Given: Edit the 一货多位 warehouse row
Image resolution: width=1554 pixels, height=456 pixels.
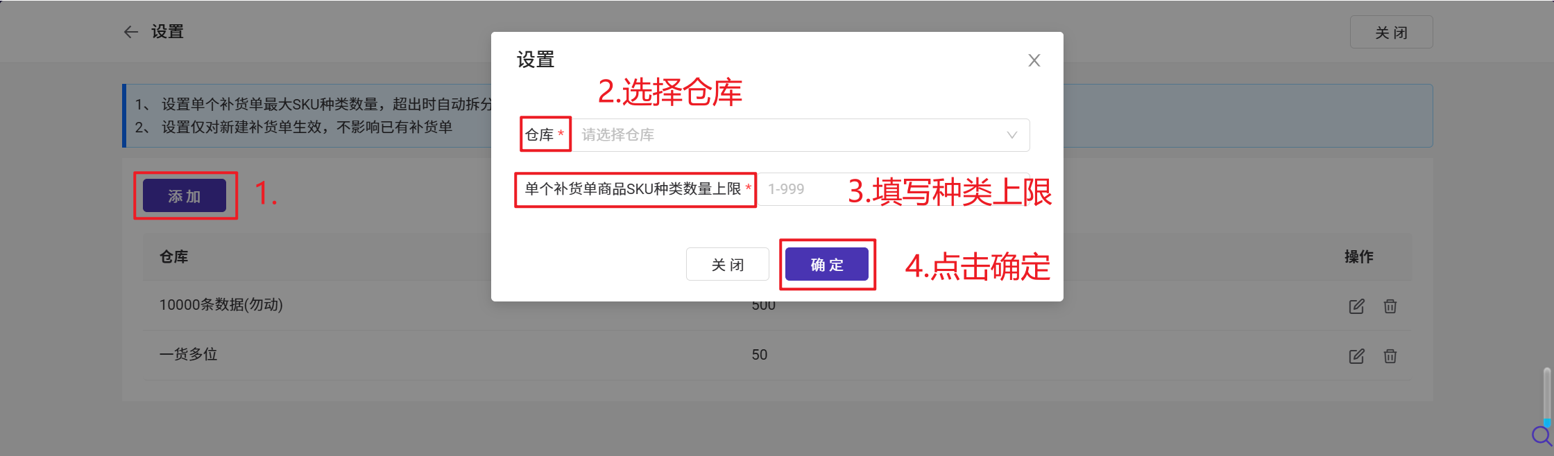Looking at the screenshot, I should 1356,356.
